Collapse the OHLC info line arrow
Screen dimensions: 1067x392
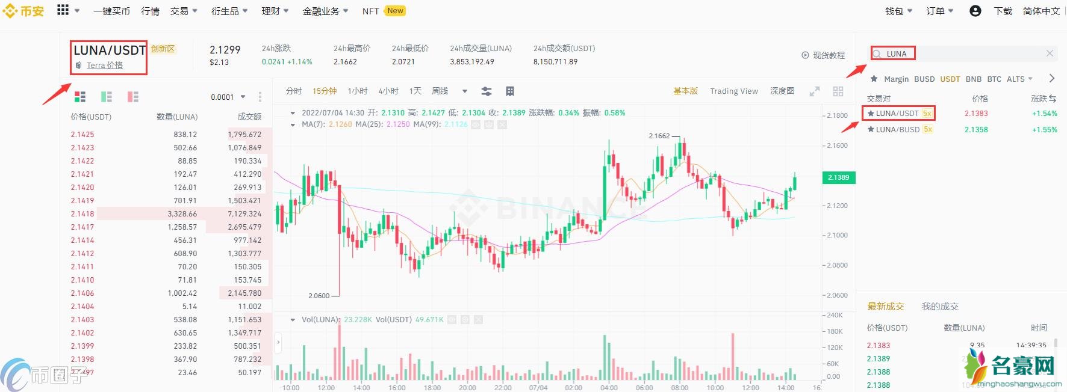pos(293,112)
